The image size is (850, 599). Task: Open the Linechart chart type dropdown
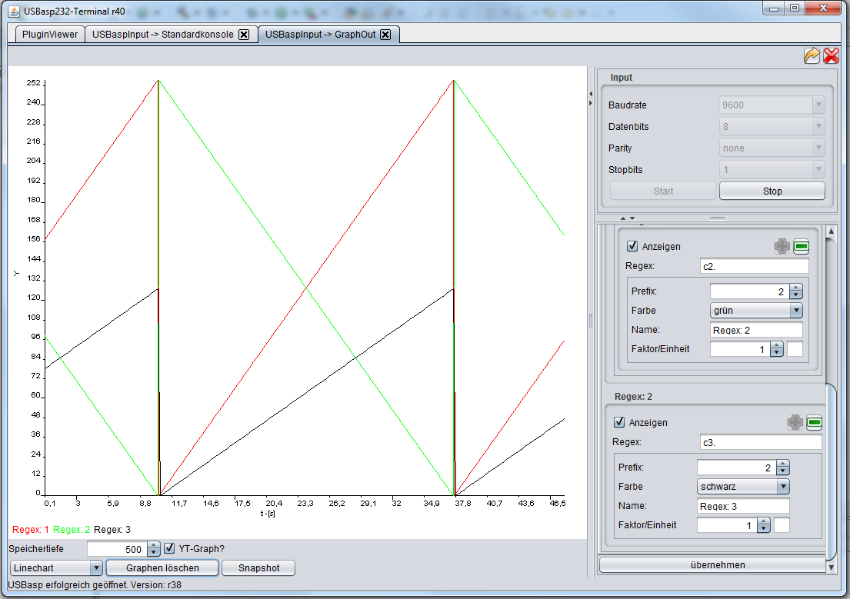coord(56,568)
